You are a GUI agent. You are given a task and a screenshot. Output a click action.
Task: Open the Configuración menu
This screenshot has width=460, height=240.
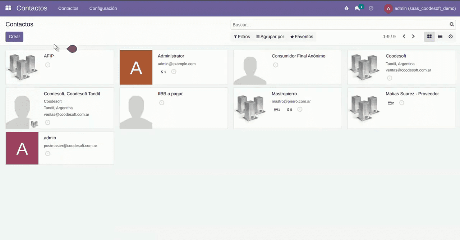(x=103, y=8)
